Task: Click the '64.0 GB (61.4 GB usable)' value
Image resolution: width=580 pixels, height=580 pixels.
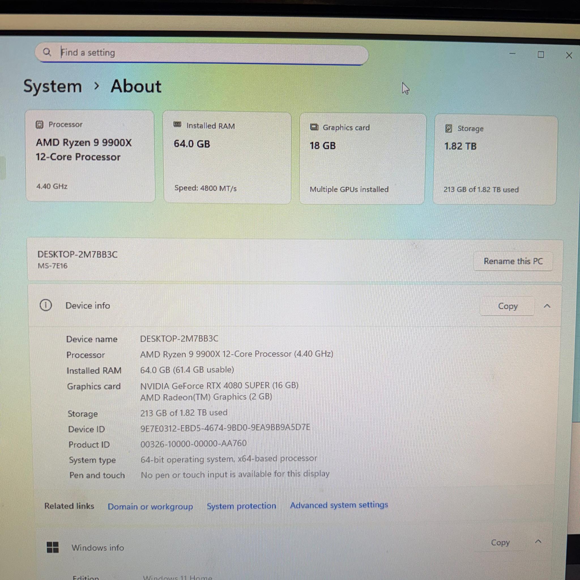Action: [187, 370]
